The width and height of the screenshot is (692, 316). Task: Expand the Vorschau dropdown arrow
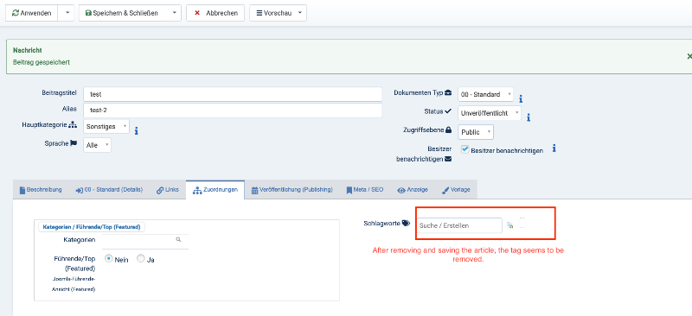(x=300, y=13)
